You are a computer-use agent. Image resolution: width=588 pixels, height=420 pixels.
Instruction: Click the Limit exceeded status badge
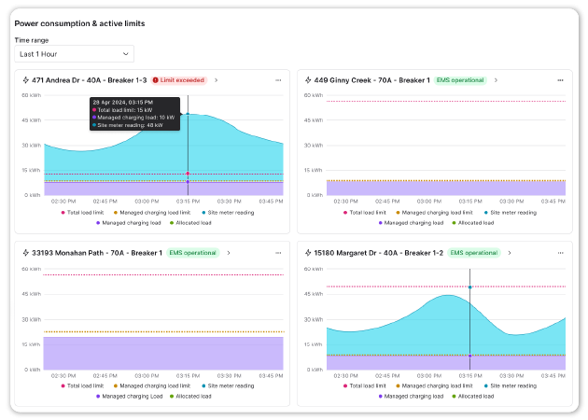tap(179, 80)
